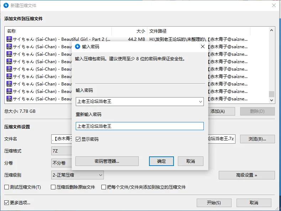
Task: Click the file list scrollbar thumb
Action: (271, 94)
